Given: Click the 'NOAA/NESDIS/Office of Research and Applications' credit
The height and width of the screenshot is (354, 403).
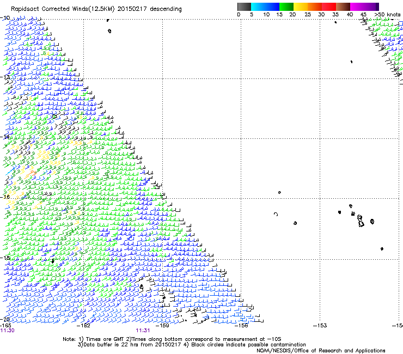Looking at the screenshot, I should point(321,351).
